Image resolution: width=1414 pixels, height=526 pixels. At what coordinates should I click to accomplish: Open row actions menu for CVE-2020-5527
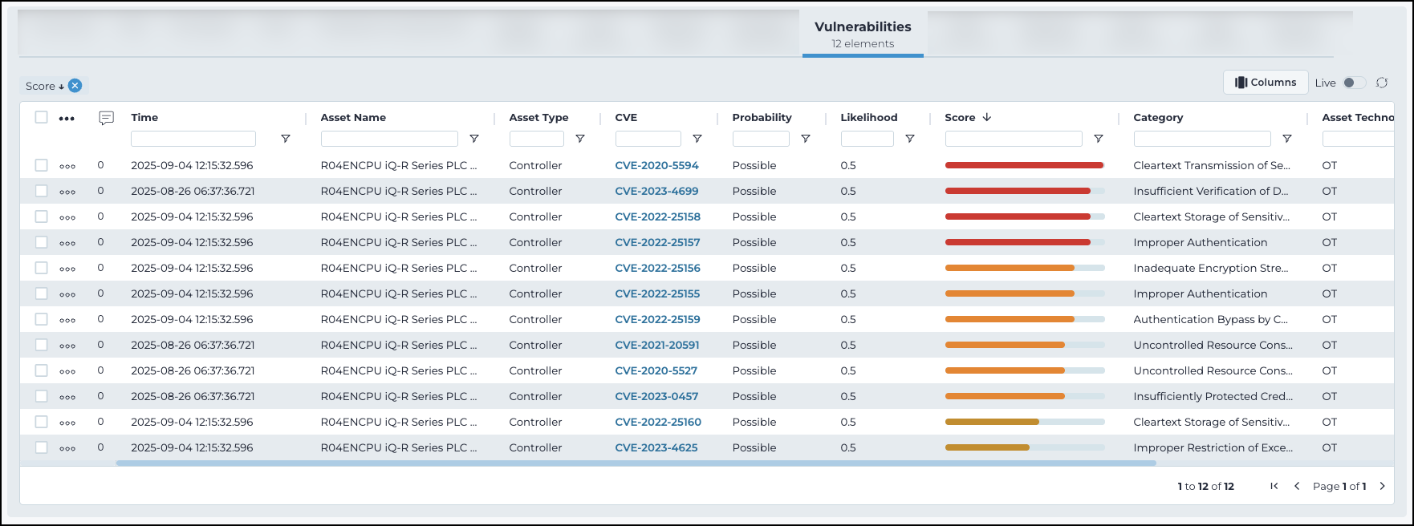tap(67, 372)
